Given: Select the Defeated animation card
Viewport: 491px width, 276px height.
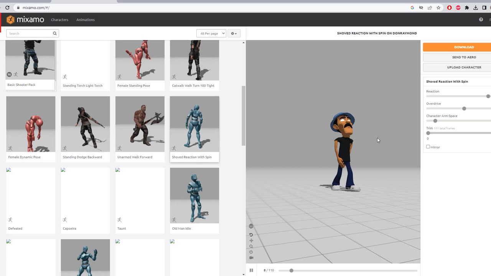Looking at the screenshot, I should point(31,200).
